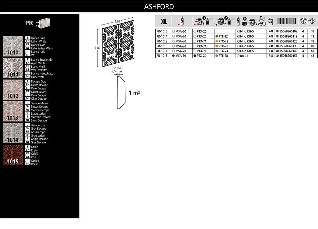This screenshot has width=318, height=229.
Task: Click the PR-1014 code cell
Action: coord(163,51)
